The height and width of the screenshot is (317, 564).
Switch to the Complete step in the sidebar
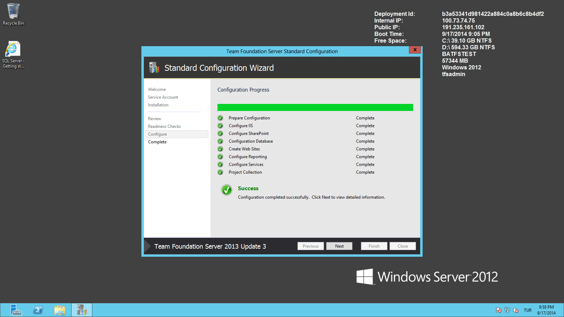point(157,142)
